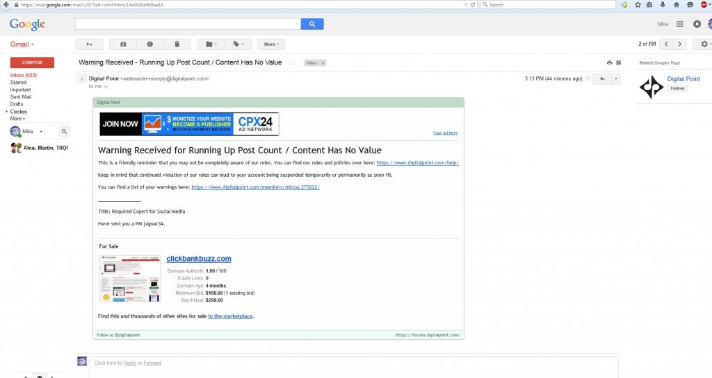Open the Drafts folder
The image size is (712, 378).
click(17, 104)
